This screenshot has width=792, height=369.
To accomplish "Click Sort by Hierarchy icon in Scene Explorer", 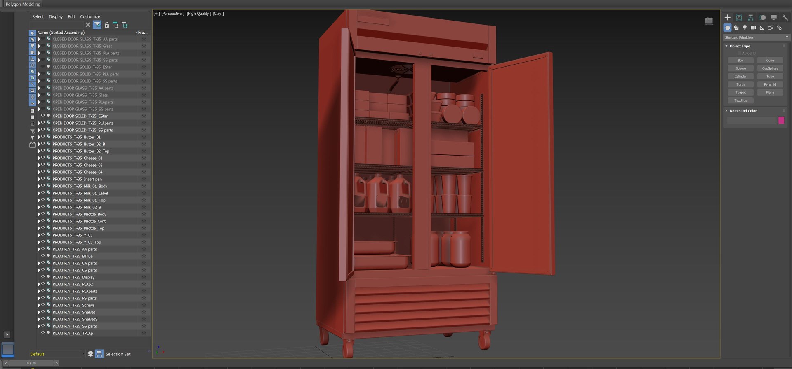I will click(x=116, y=25).
